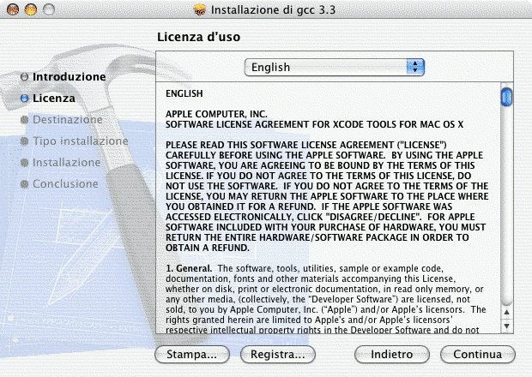Click the Destinazione step label

click(x=68, y=120)
